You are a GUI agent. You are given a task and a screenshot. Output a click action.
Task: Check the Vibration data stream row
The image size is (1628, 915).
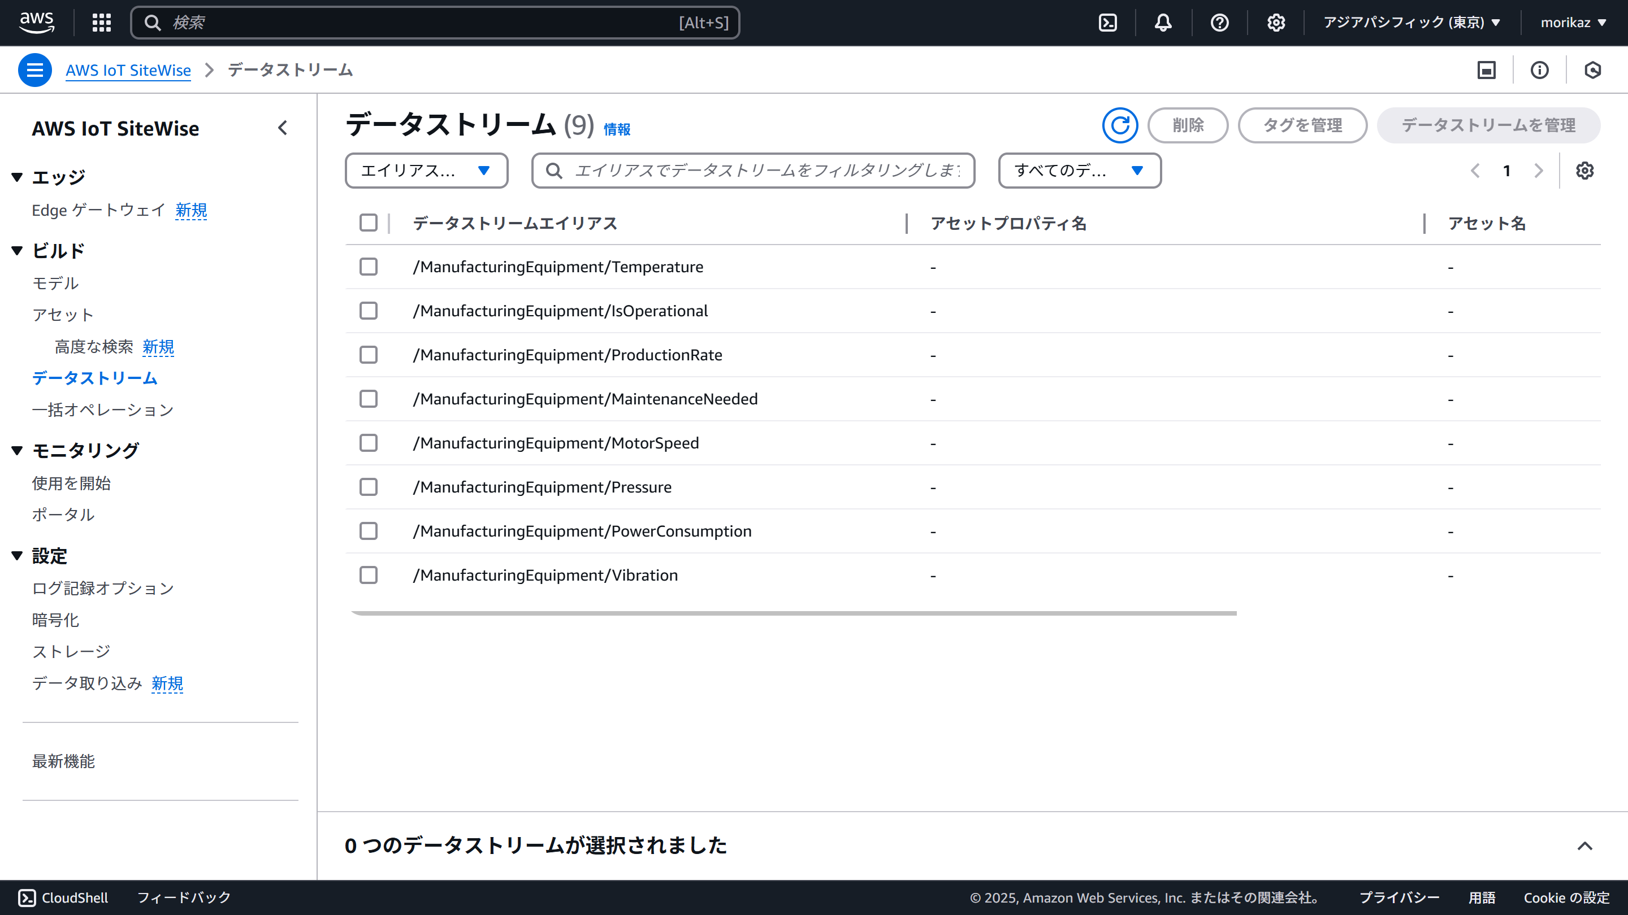pyautogui.click(x=369, y=574)
